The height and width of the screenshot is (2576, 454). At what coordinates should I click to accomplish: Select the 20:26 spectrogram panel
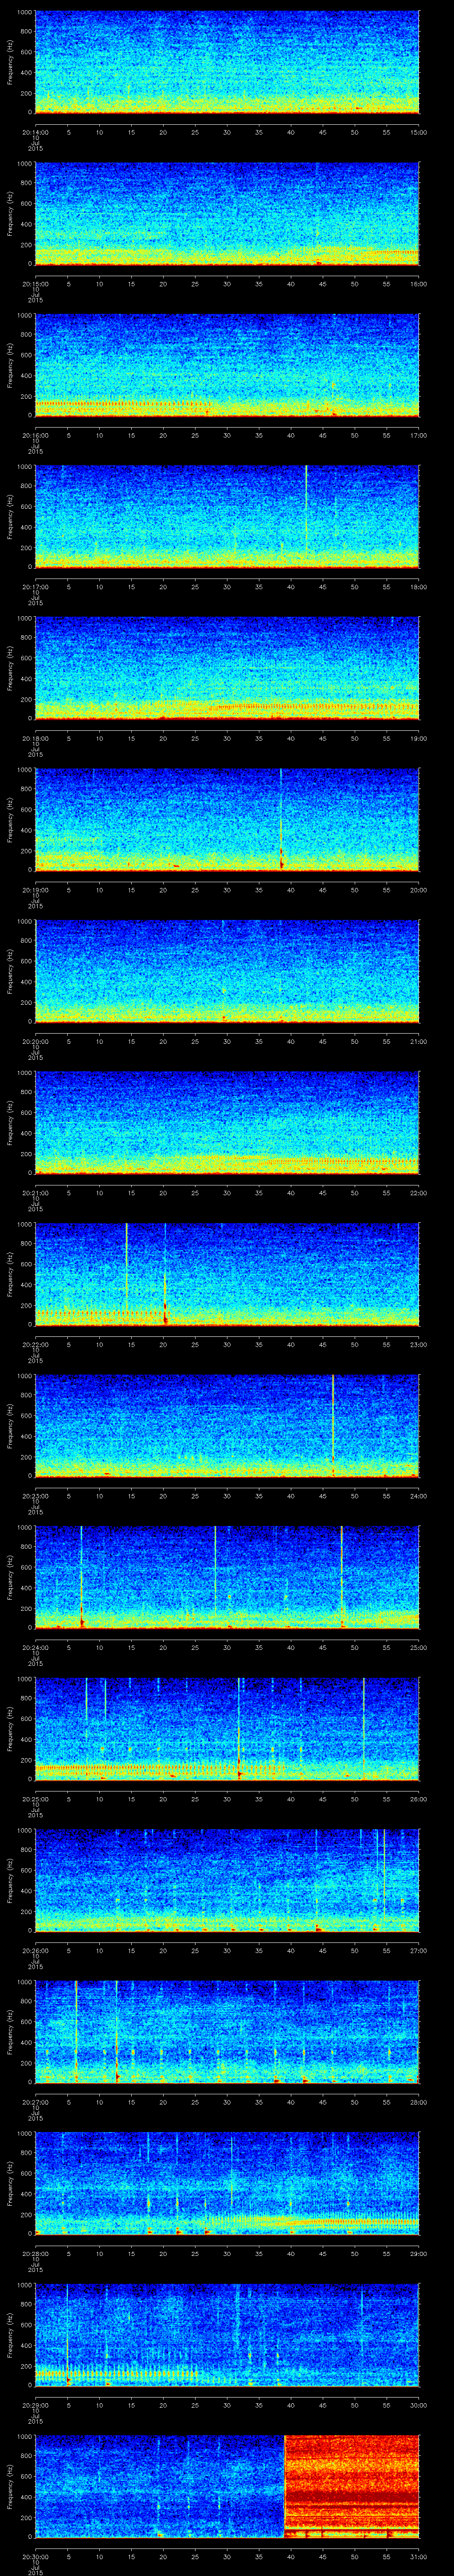point(227,1879)
